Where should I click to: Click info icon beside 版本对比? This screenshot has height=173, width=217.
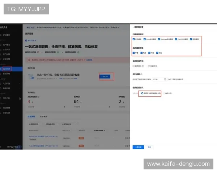tap(143, 66)
